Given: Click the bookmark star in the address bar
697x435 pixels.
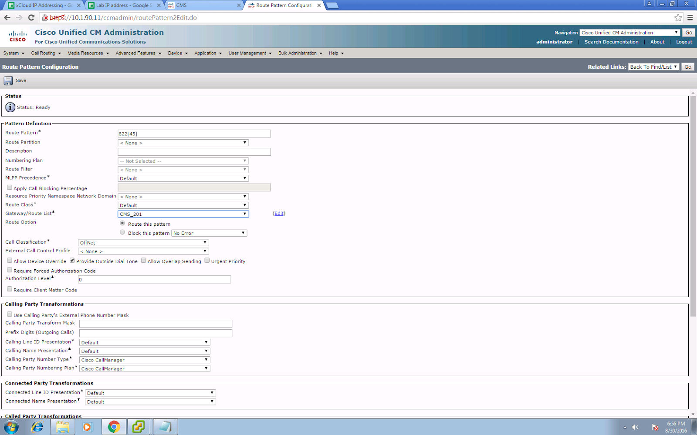Looking at the screenshot, I should pos(678,18).
